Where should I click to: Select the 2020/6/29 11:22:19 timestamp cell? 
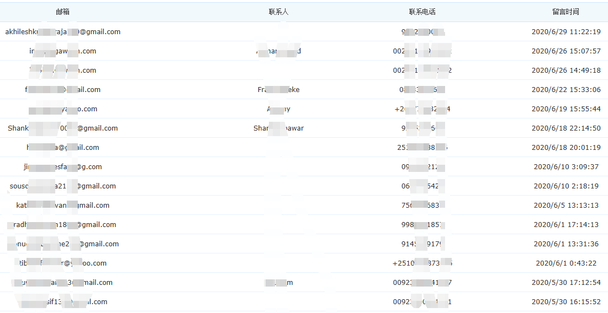tap(565, 32)
